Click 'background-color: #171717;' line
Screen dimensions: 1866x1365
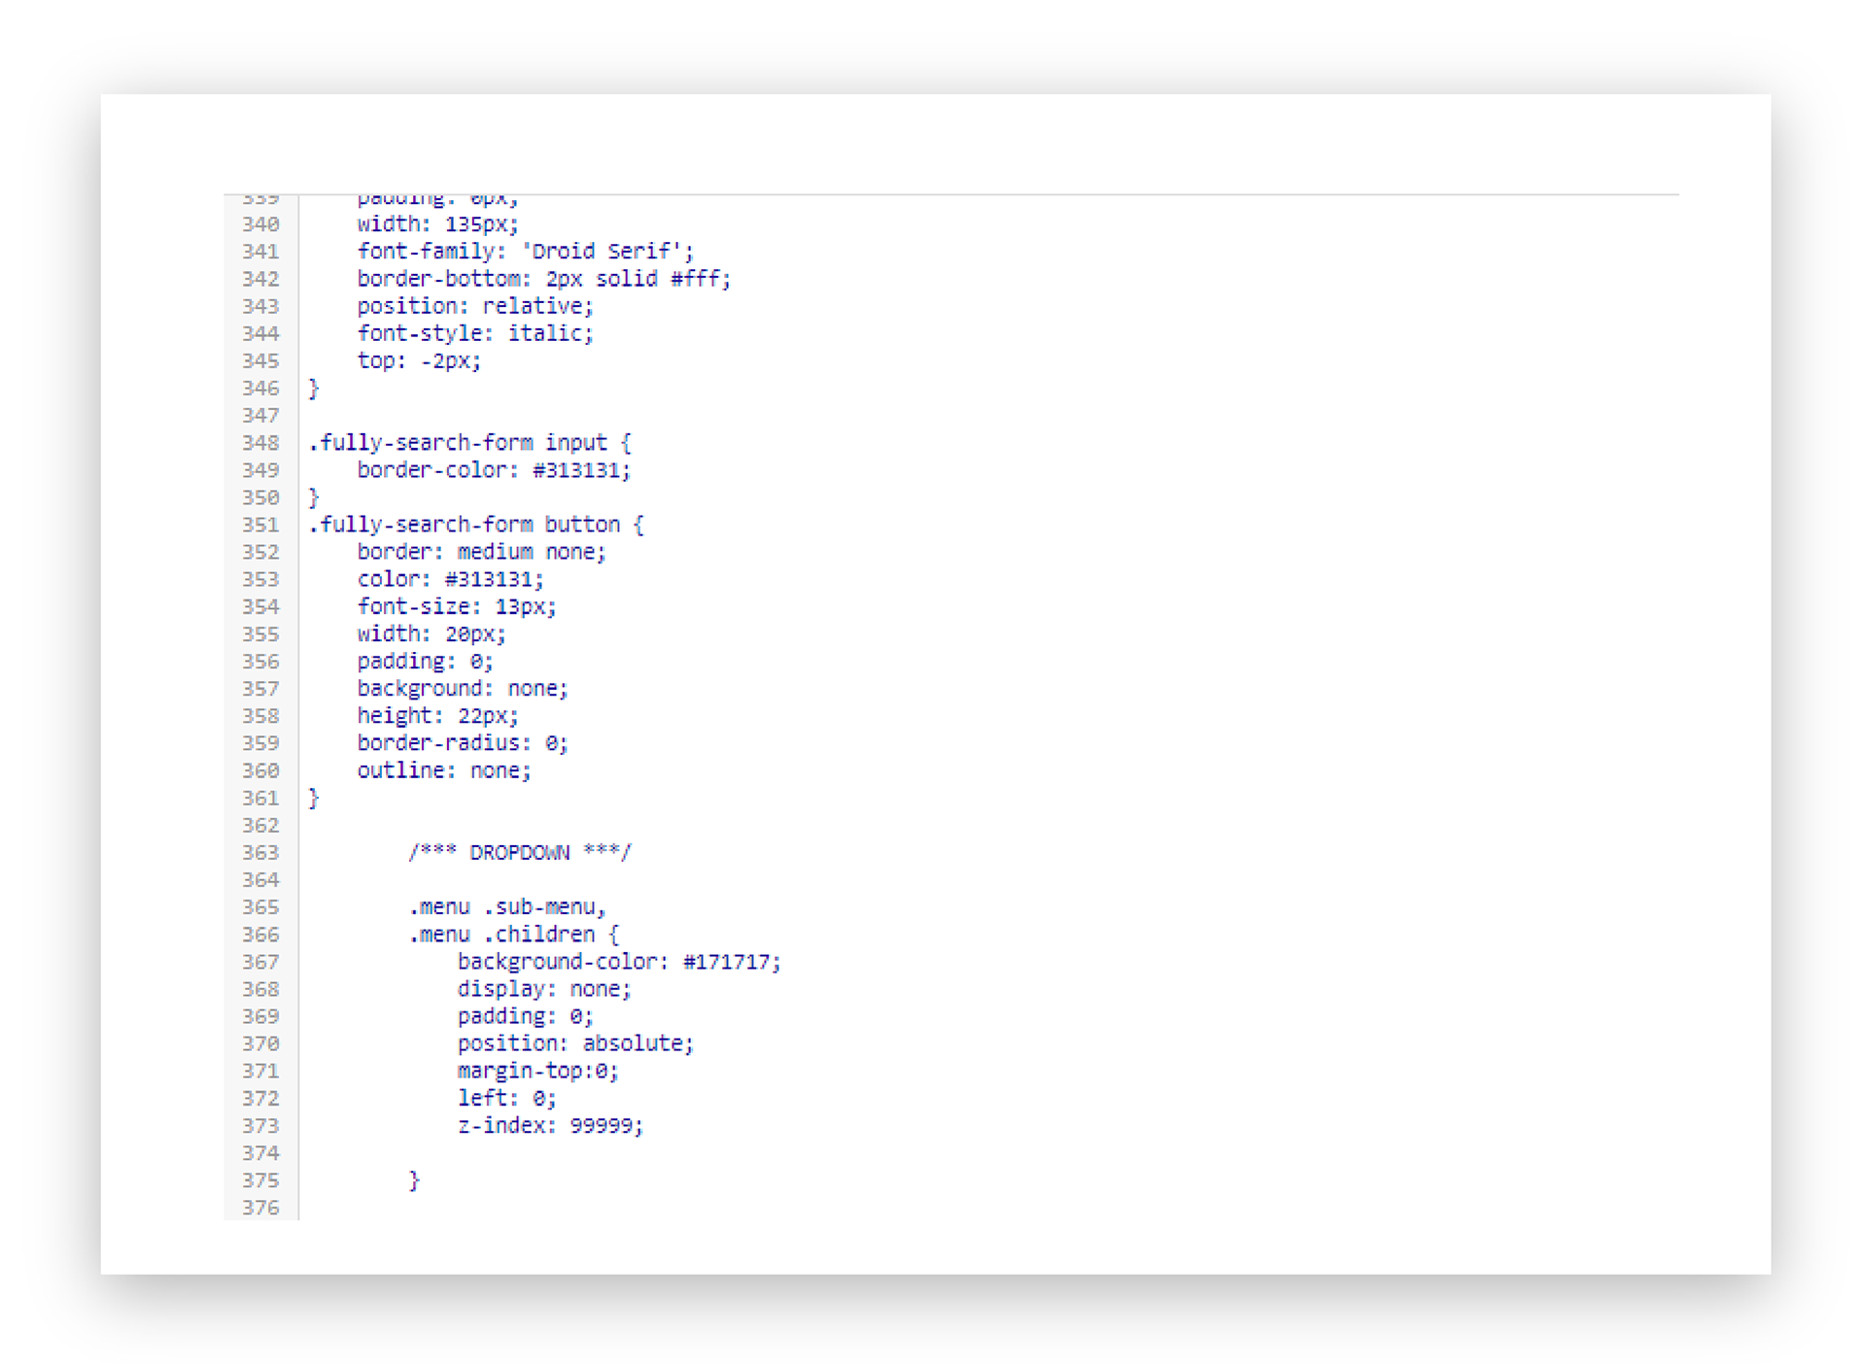pyautogui.click(x=619, y=962)
